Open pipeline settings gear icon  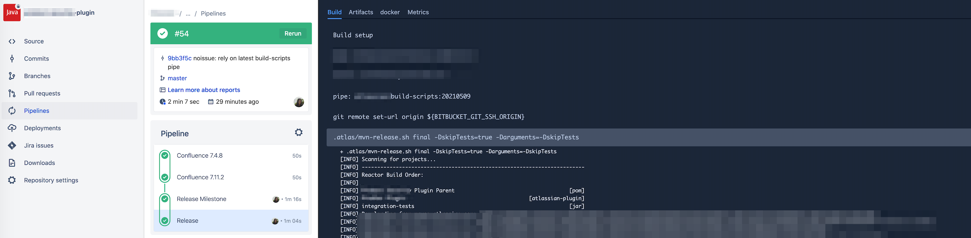pos(299,132)
